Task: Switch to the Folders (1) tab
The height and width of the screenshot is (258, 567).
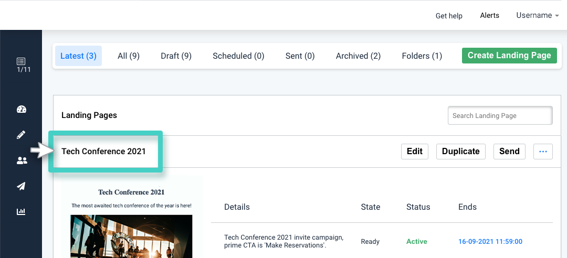Action: pyautogui.click(x=422, y=56)
